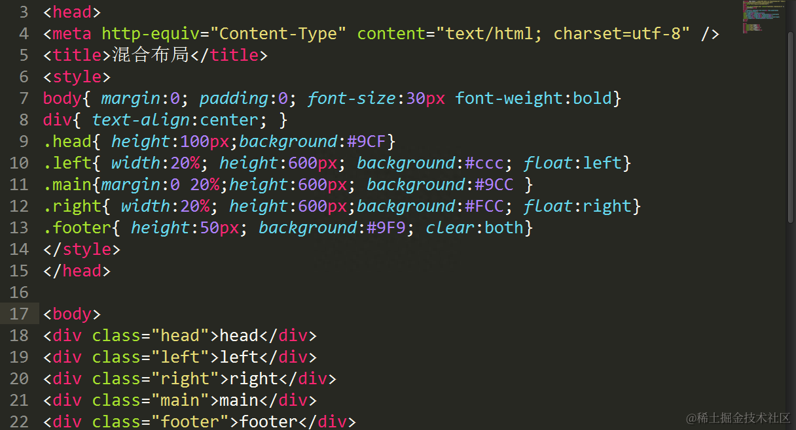The width and height of the screenshot is (796, 430).
Task: Click the class="head" string on line 18
Action: point(151,335)
